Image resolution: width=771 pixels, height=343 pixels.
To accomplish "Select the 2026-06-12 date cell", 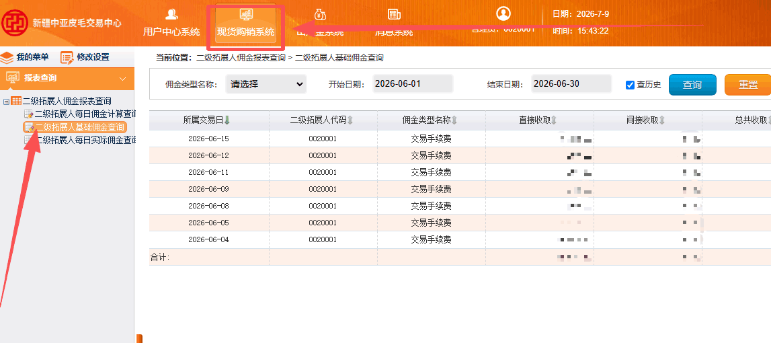I will pos(208,155).
